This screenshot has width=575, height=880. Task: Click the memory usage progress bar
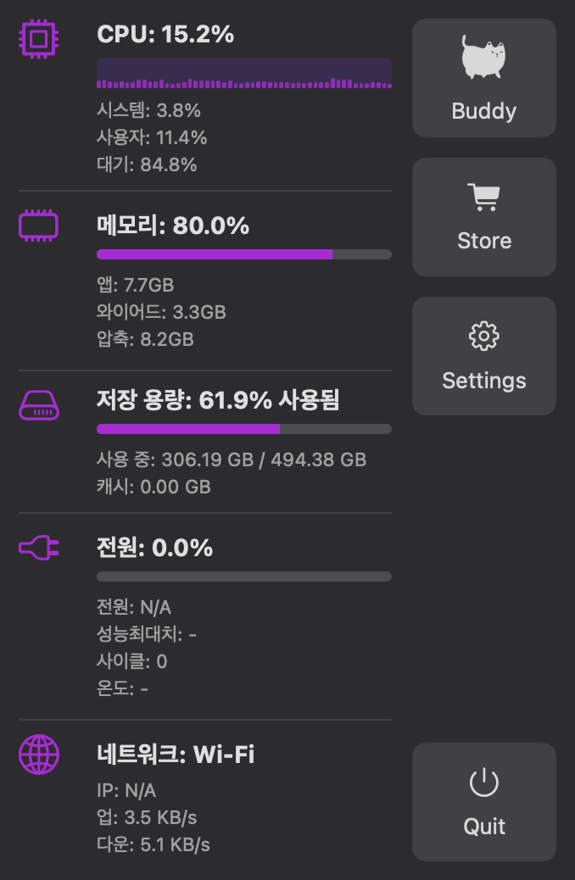244,254
